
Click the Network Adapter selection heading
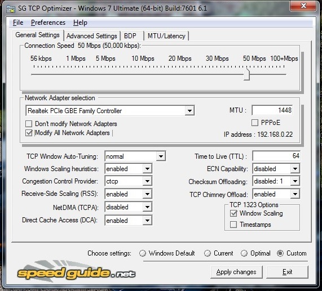(x=60, y=98)
